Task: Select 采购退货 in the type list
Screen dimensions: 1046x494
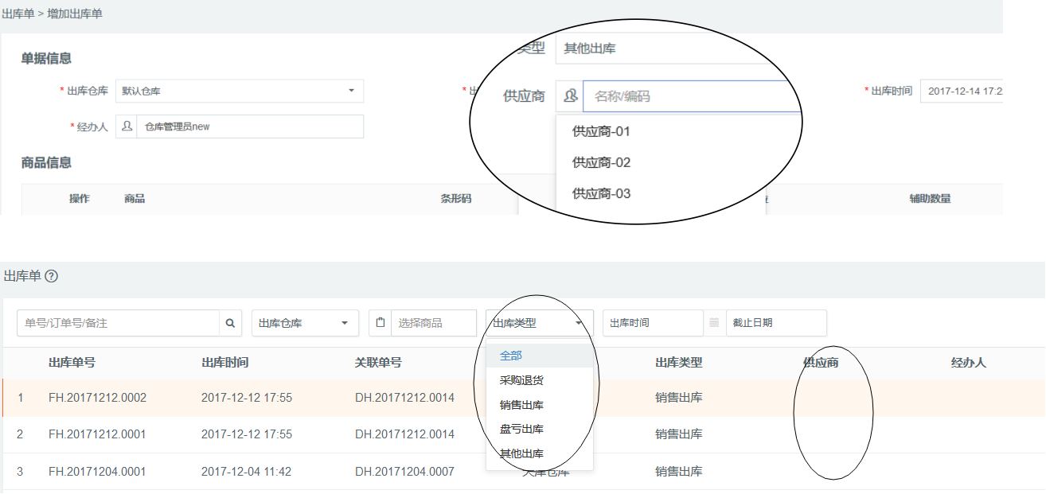Action: point(540,380)
